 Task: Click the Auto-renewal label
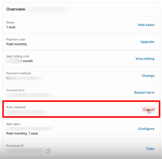point(16,107)
